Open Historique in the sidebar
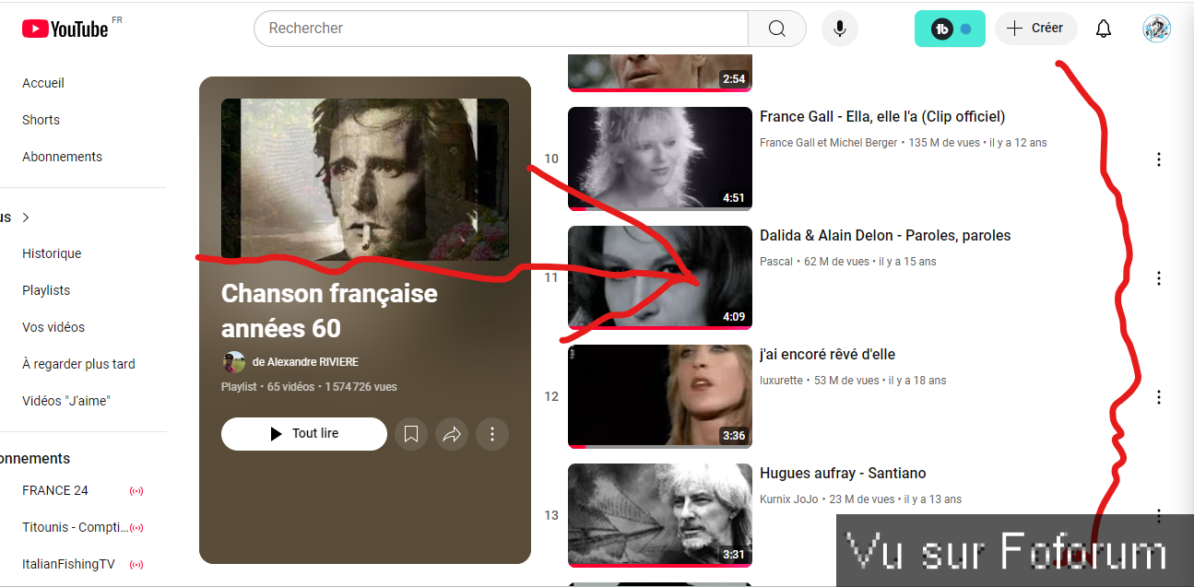Viewport: 1194px width, 587px height. click(52, 253)
